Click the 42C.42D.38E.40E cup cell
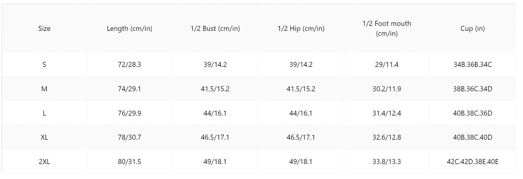 (473, 162)
